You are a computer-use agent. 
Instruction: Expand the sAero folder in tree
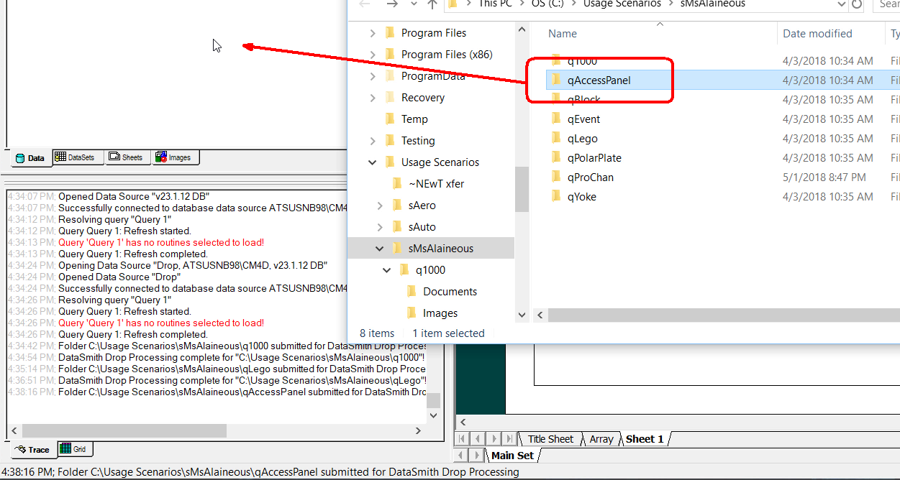coord(380,206)
